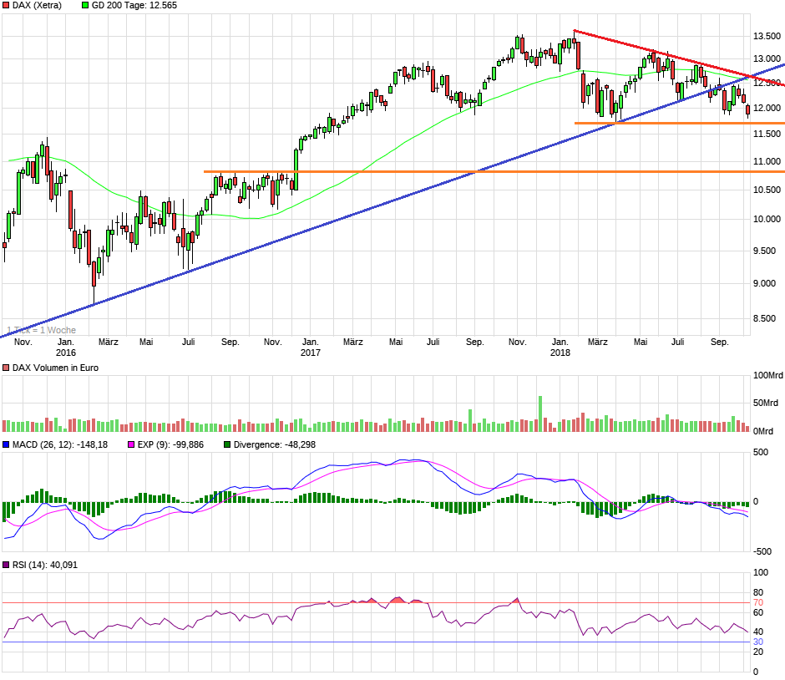Click the 10.500 price axis label

pyautogui.click(x=767, y=190)
